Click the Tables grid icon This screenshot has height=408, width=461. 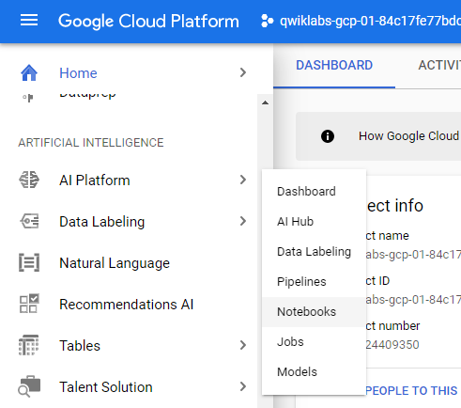(29, 345)
